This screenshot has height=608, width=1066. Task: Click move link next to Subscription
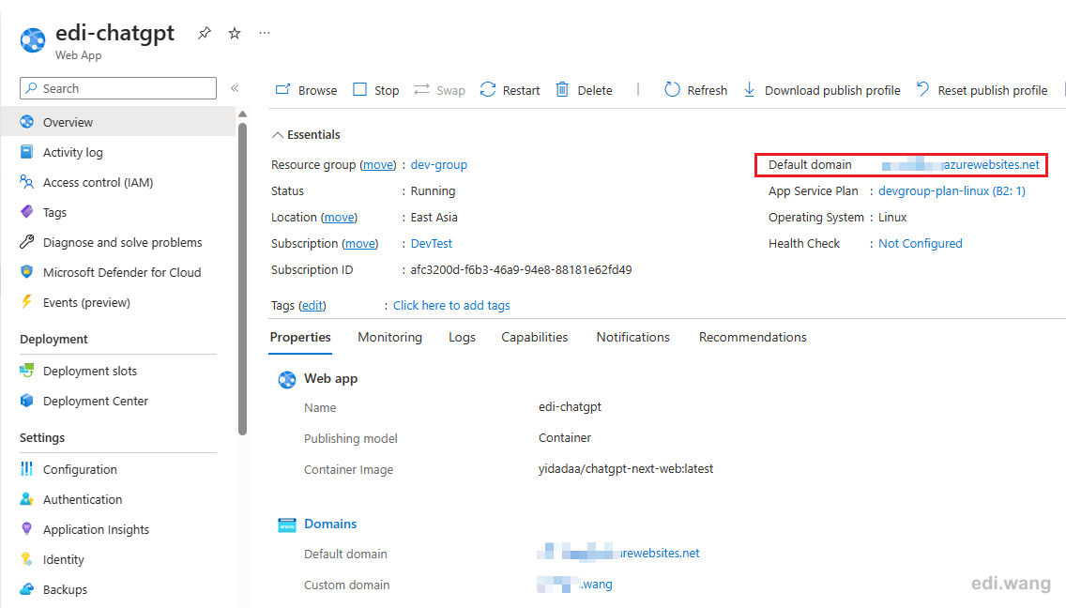click(x=359, y=243)
